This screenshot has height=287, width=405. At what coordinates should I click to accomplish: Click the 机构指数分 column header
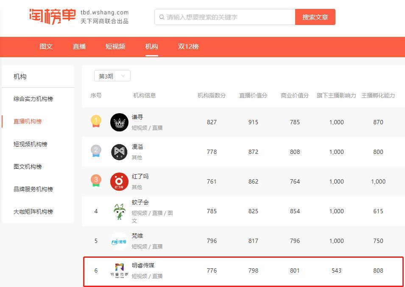[212, 95]
